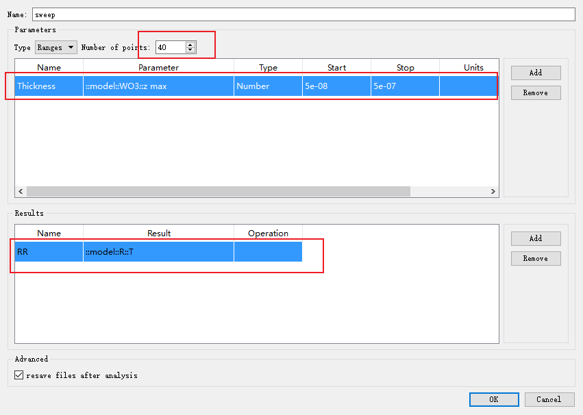Click the ::model::WO3::z max parameter cell
Image resolution: width=583 pixels, height=415 pixels.
pyautogui.click(x=158, y=86)
